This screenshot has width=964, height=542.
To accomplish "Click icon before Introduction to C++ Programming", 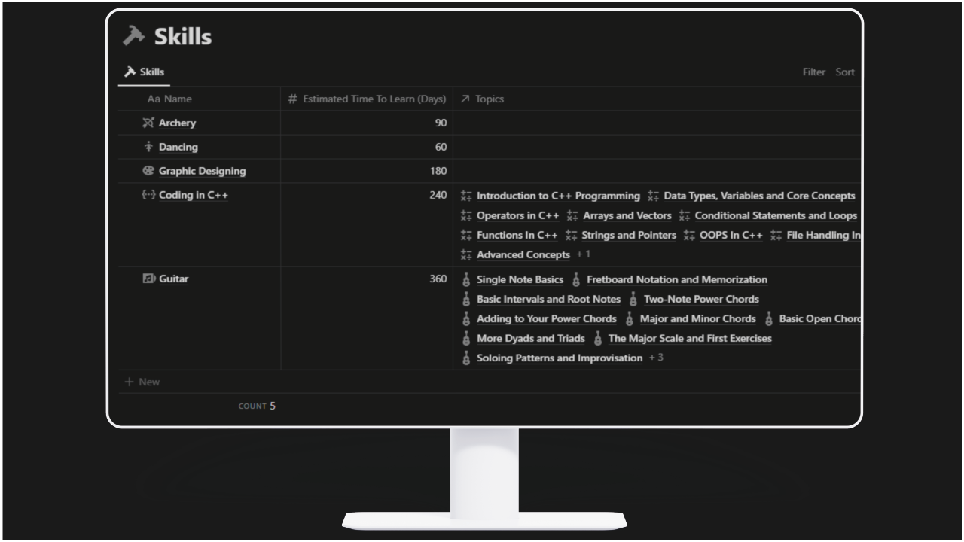I will tap(466, 196).
